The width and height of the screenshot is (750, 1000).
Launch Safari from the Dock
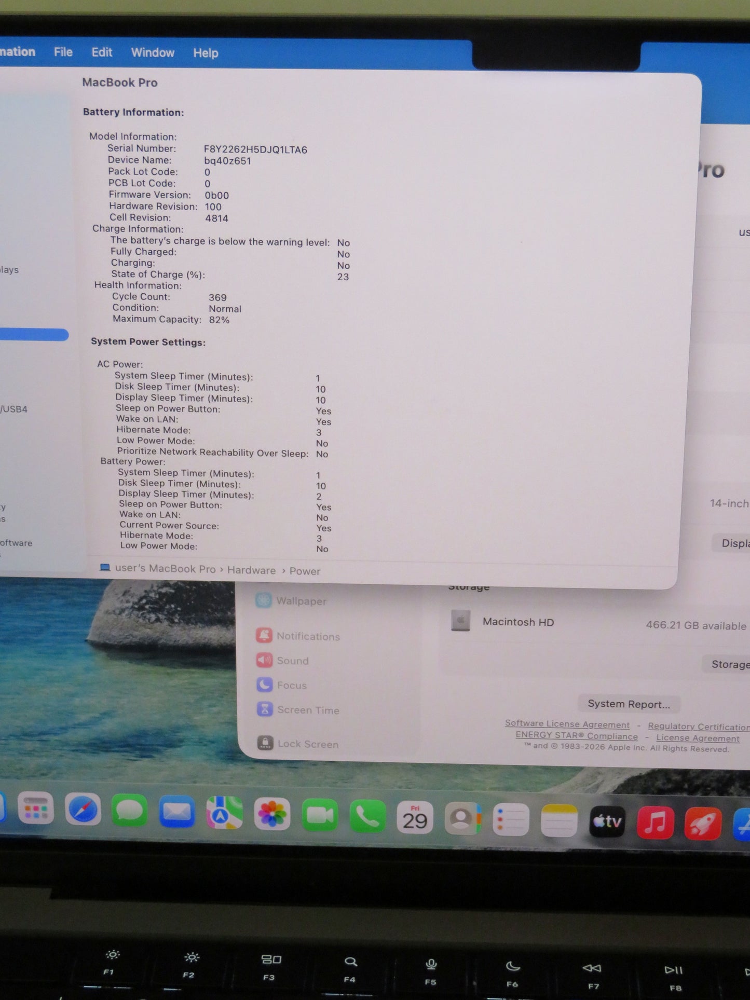click(x=83, y=809)
